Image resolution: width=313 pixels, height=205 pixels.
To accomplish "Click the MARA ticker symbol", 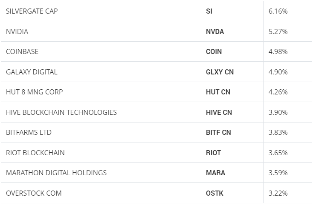I will click(216, 173).
